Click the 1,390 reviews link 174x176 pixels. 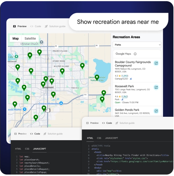coord(125,75)
